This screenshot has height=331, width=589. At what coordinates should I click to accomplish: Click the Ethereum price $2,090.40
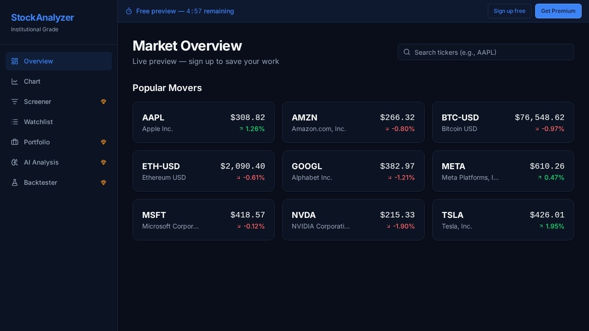click(x=243, y=166)
